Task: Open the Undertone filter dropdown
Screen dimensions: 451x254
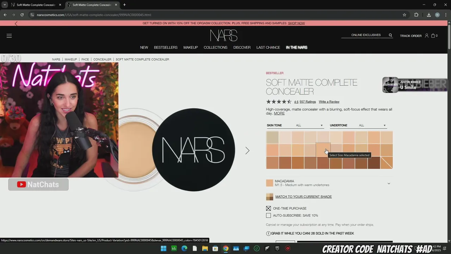Action: tap(358, 125)
